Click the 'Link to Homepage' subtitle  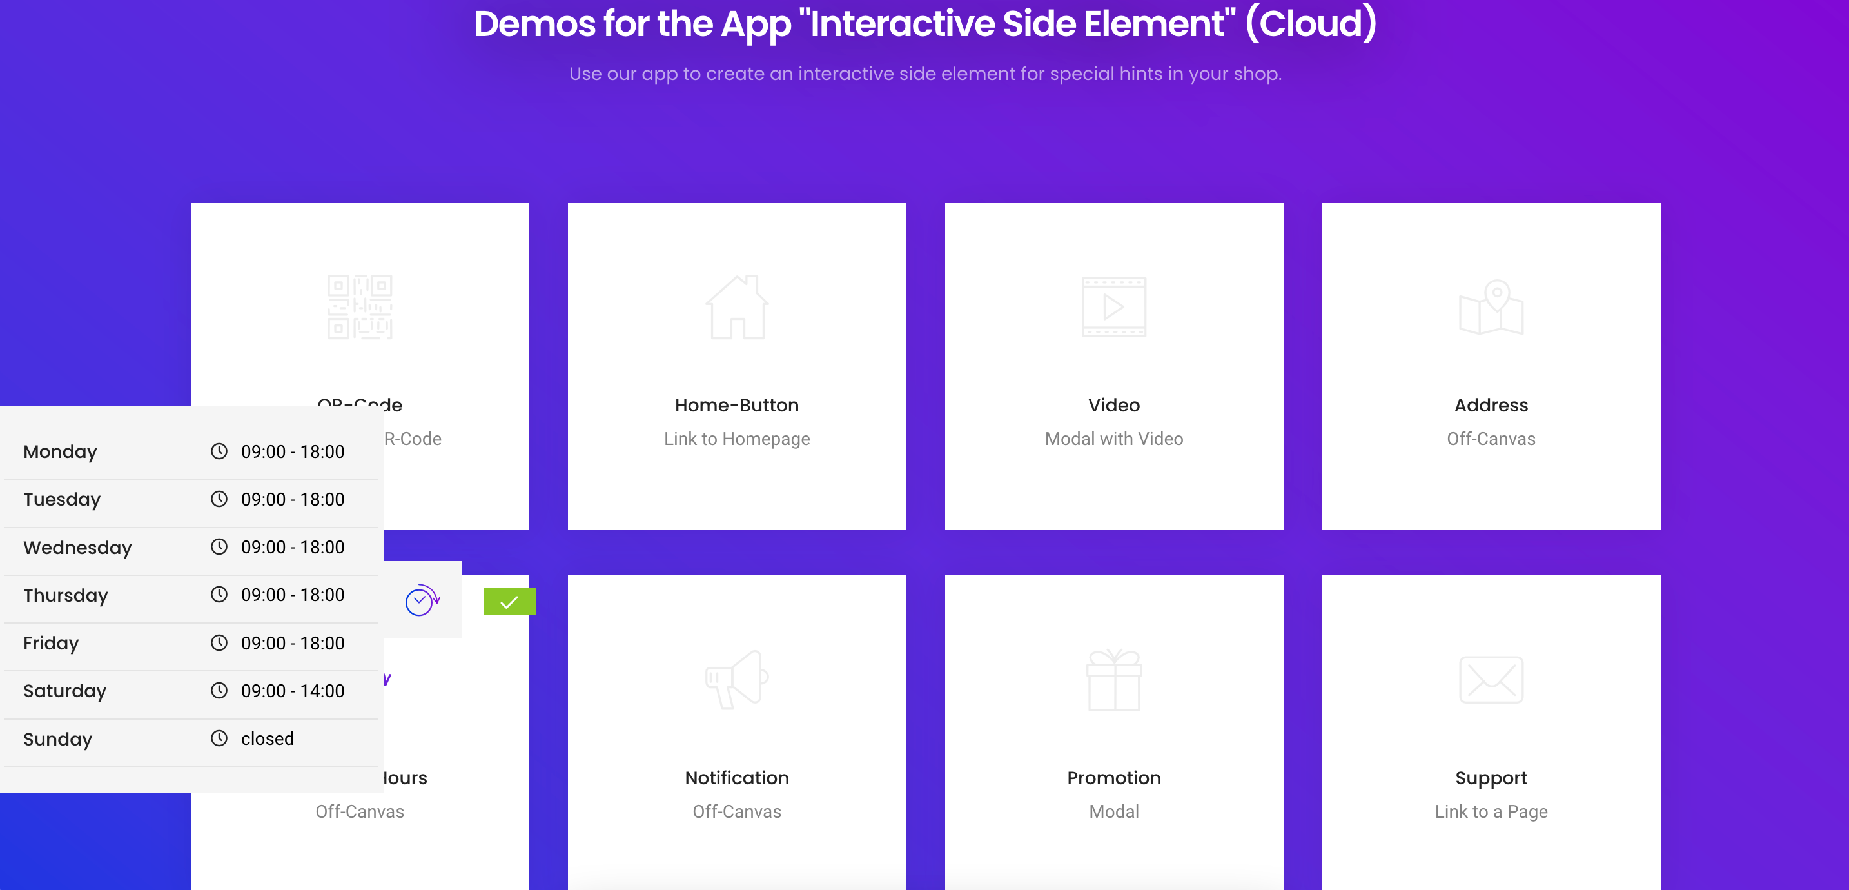click(x=736, y=439)
